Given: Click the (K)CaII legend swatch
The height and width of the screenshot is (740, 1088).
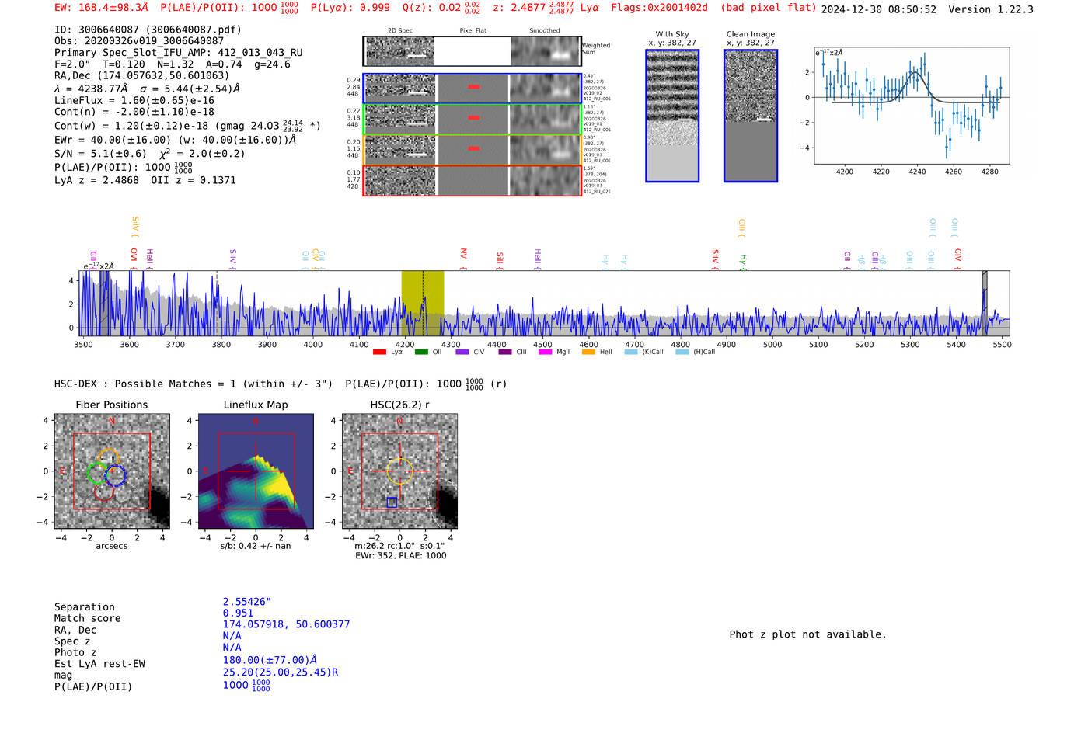Looking at the screenshot, I should tap(631, 352).
